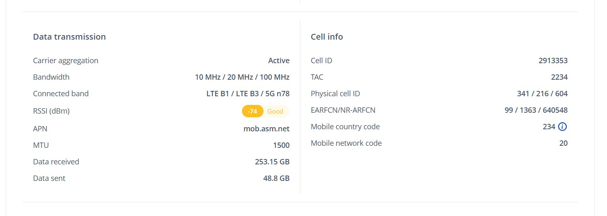Click the orange -74 RSSI badge

252,111
